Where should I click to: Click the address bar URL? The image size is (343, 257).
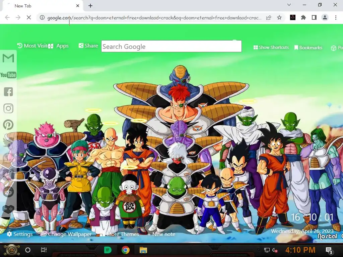tap(154, 18)
